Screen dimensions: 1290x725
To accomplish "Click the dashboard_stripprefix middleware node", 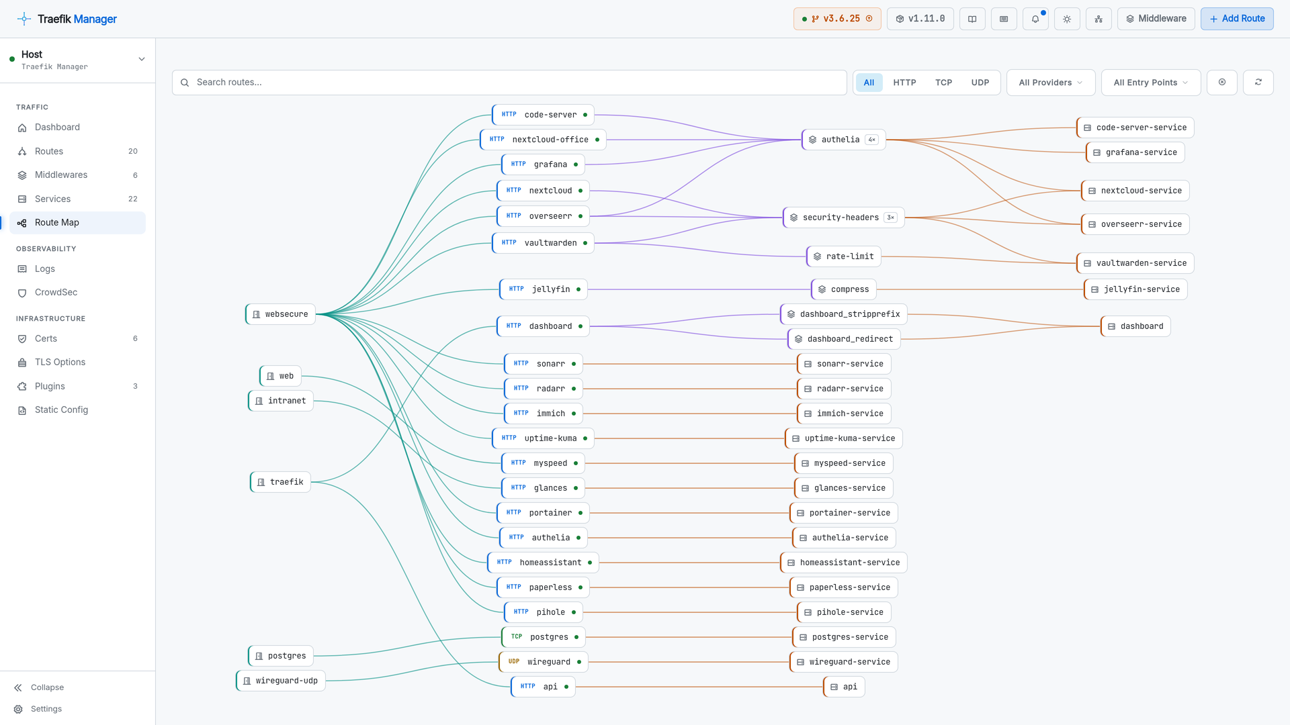I will 843,314.
